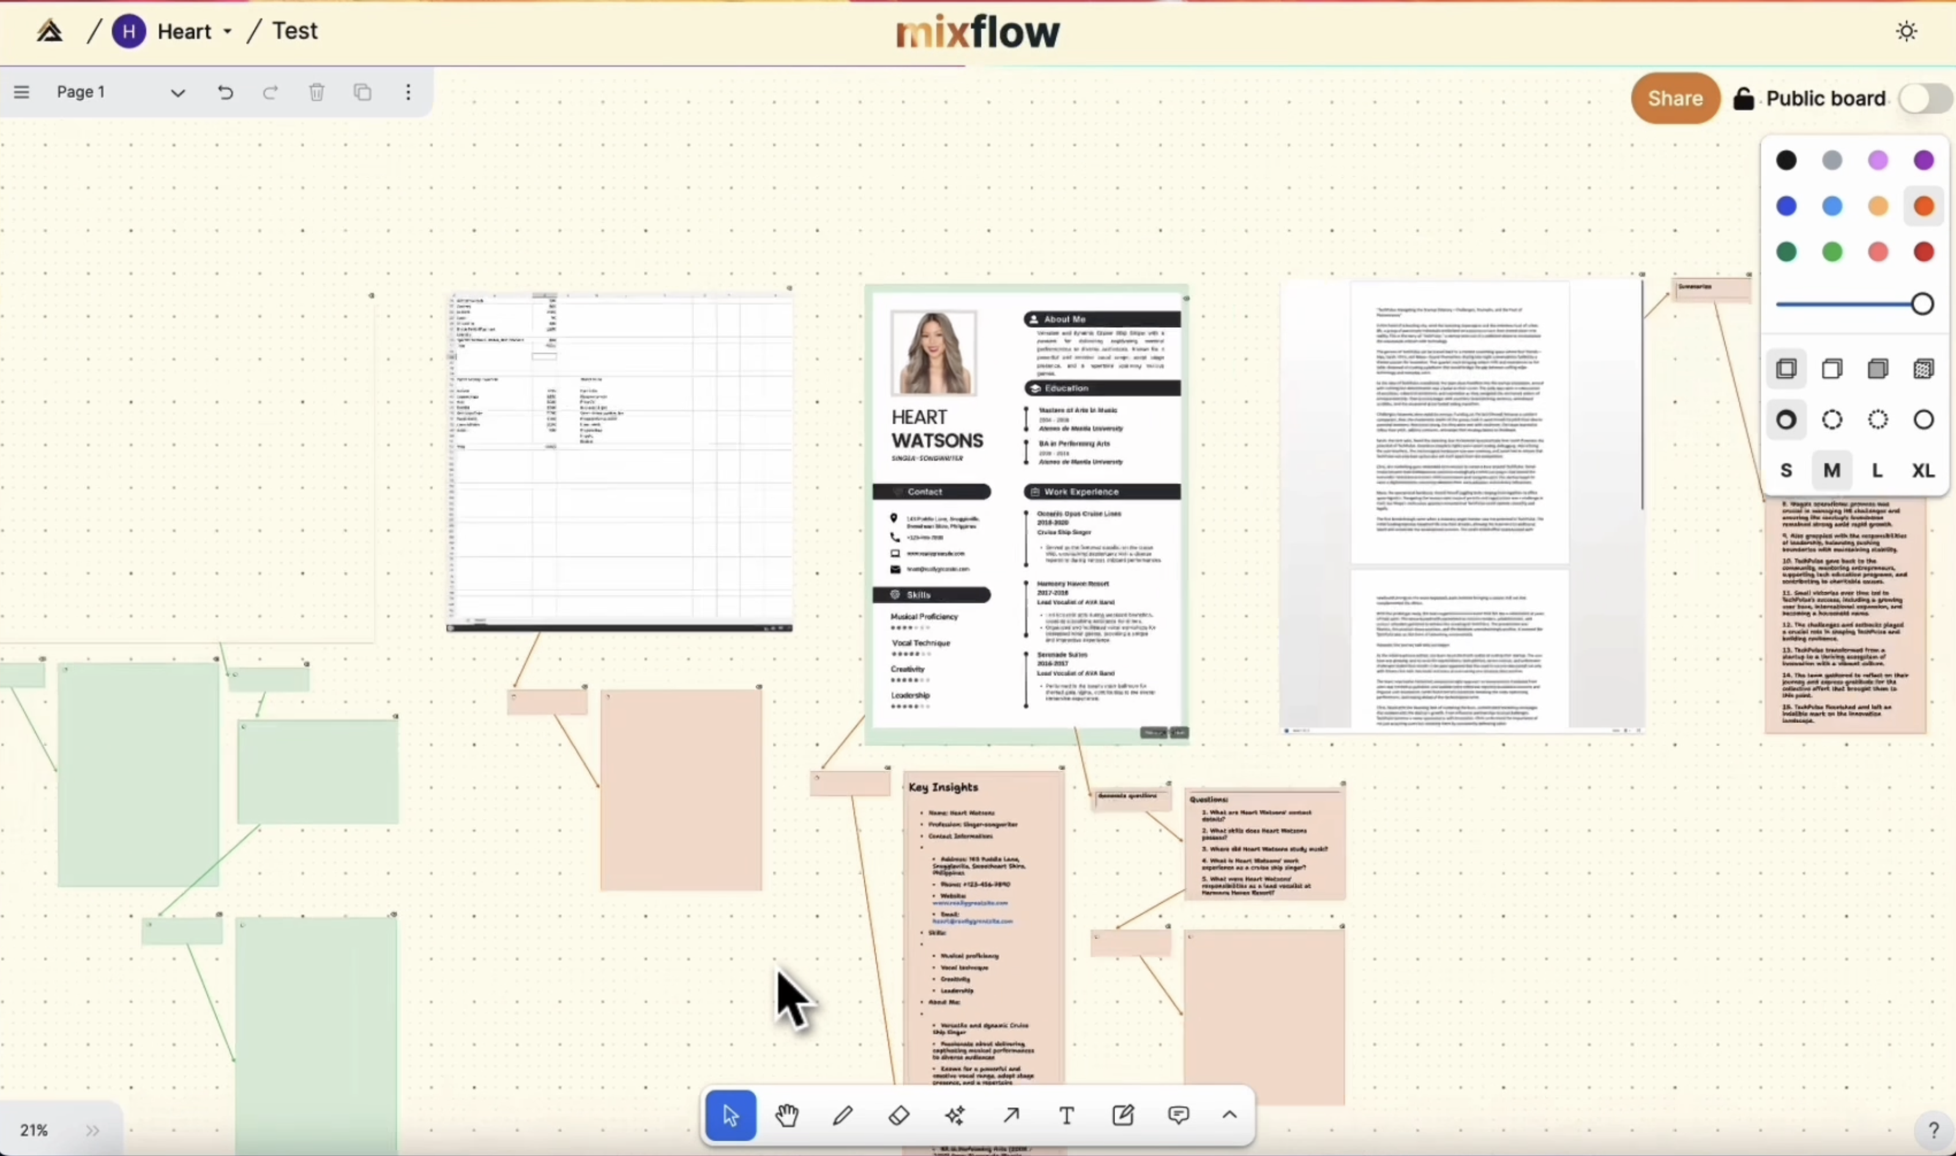Select the sticky Note tool
Screen dimensions: 1956x1156
point(1123,1116)
